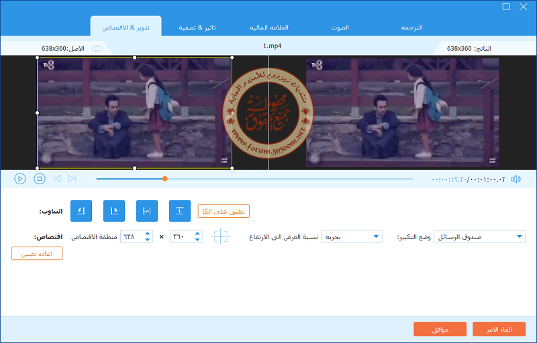Confirm with the موافق button
Viewport: 537px width, 343px height.
click(440, 330)
